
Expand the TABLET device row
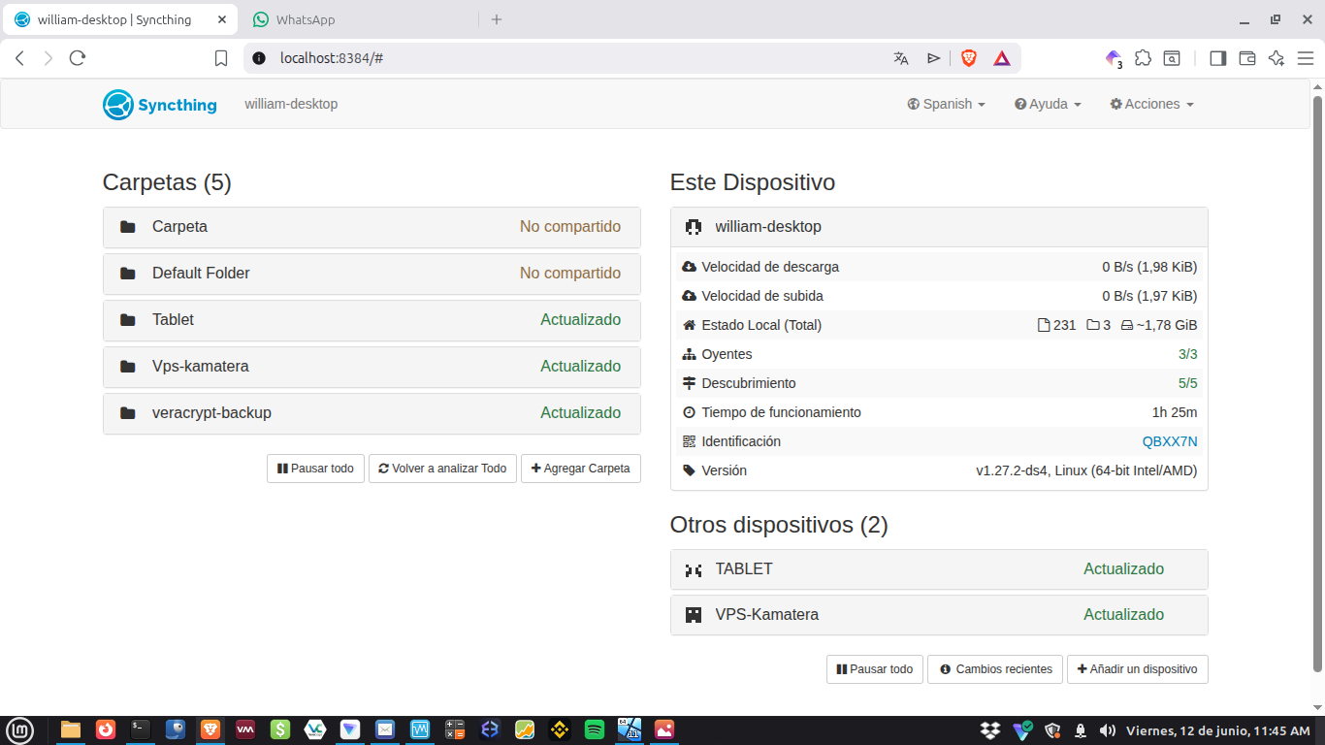tap(939, 569)
